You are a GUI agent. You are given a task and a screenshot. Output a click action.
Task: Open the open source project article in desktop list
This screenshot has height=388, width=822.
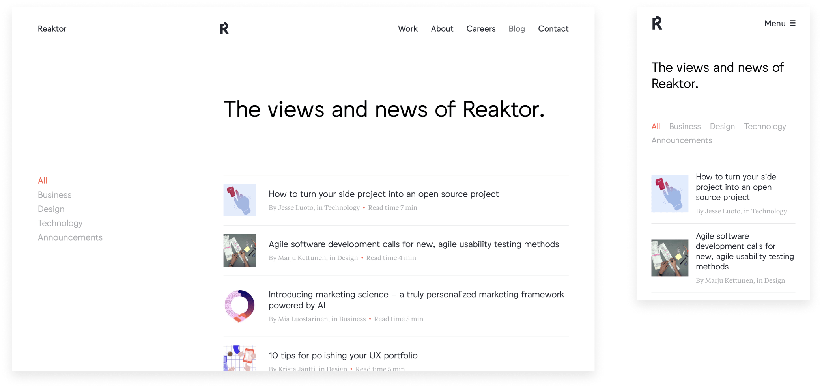[383, 194]
